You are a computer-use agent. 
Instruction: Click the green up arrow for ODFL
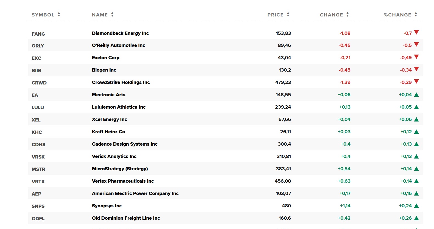[416, 218]
